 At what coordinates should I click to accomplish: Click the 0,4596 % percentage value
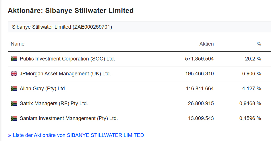click(x=250, y=118)
